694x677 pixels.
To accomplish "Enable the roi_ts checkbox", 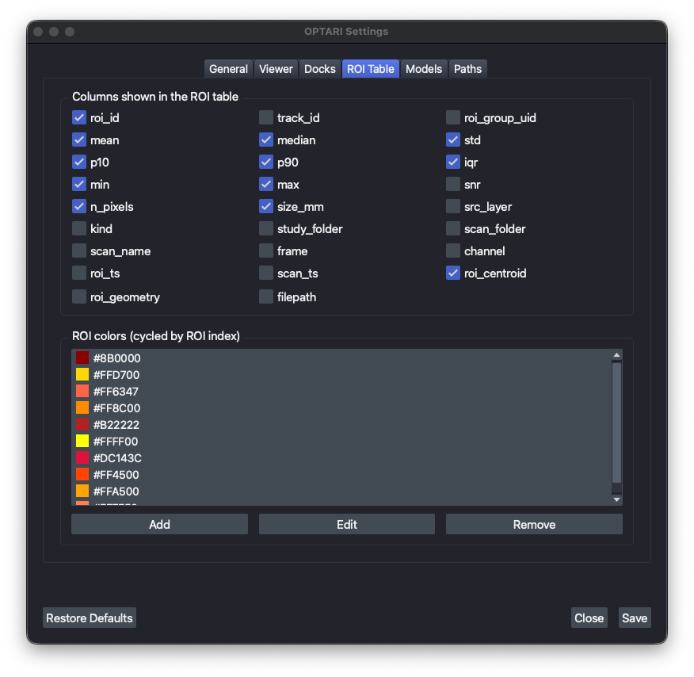I will (x=79, y=273).
